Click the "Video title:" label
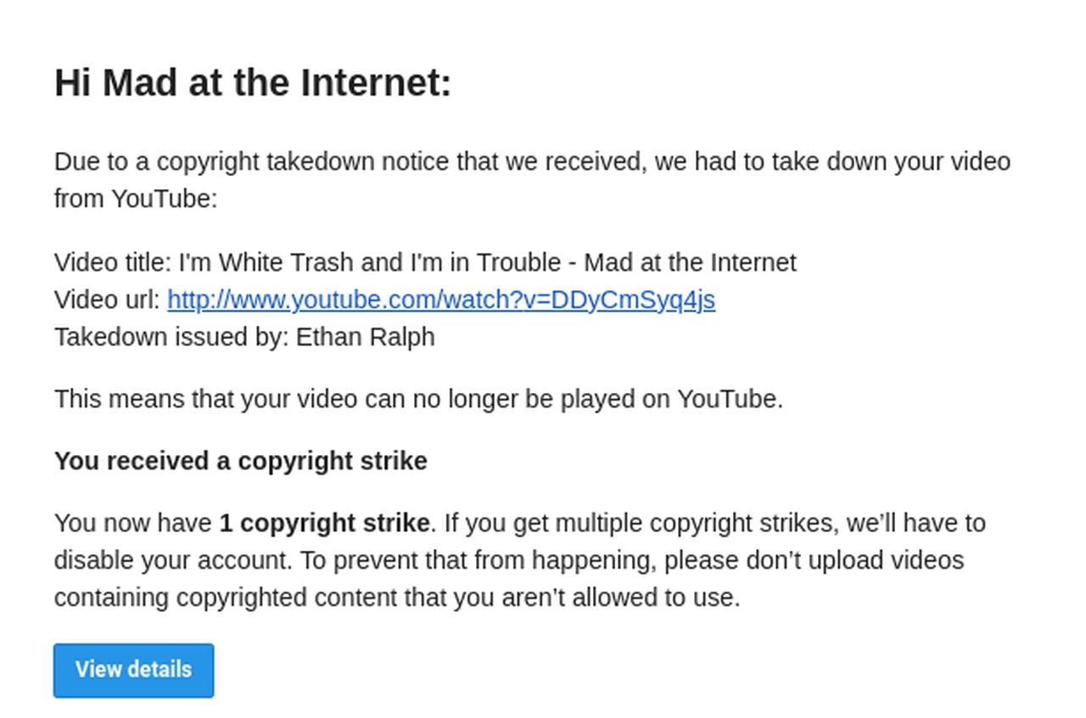 (113, 262)
